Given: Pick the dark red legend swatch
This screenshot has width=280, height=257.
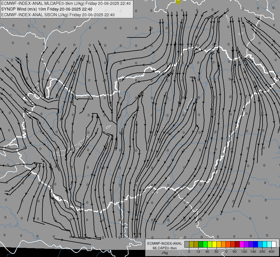Looking at the screenshot, I should [x=237, y=244].
